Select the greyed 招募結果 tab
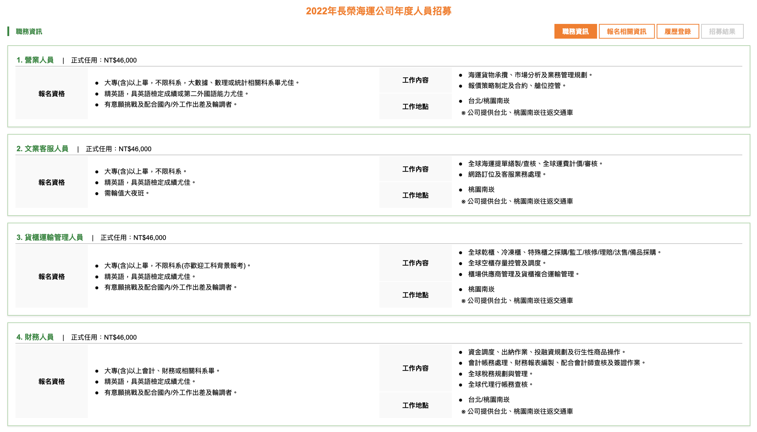 722,32
